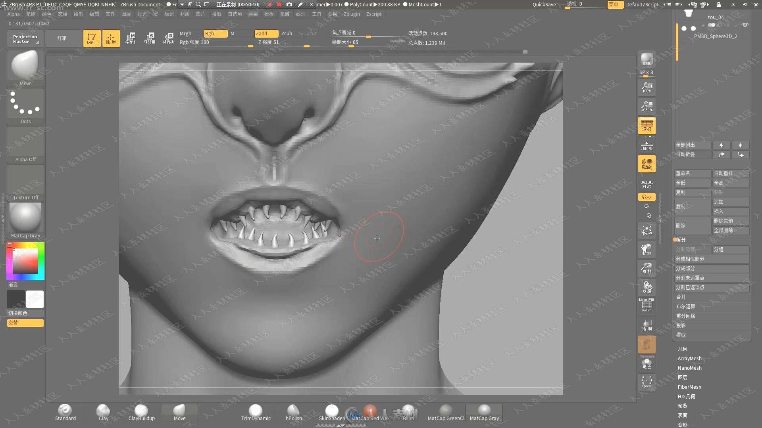
Task: Toggle the PolyF line fill icon
Action: [x=647, y=306]
